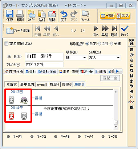The image size is (138, 149).
Task: Click the 一覧表 list view button
Action: click(107, 16)
